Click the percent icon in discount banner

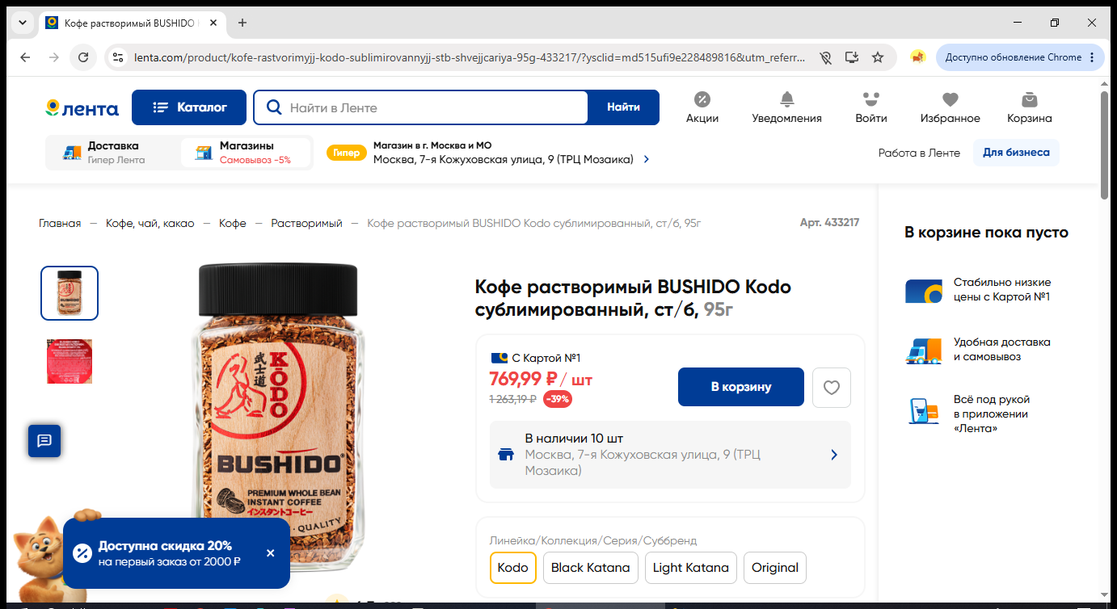[82, 553]
